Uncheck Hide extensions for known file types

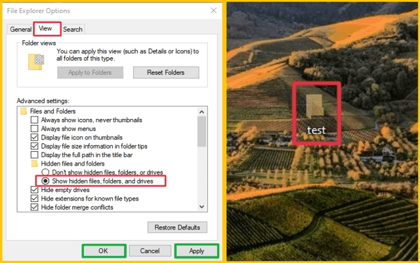[x=34, y=199]
